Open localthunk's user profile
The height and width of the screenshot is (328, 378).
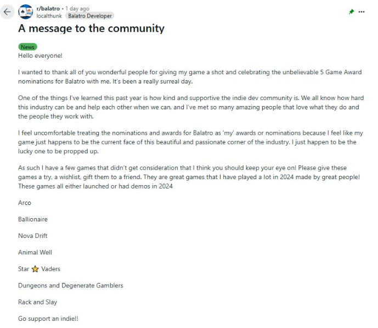pyautogui.click(x=49, y=16)
